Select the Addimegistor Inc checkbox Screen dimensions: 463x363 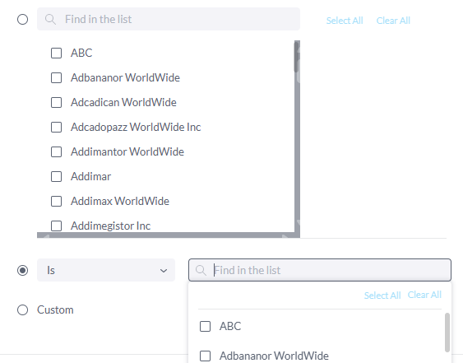point(56,226)
